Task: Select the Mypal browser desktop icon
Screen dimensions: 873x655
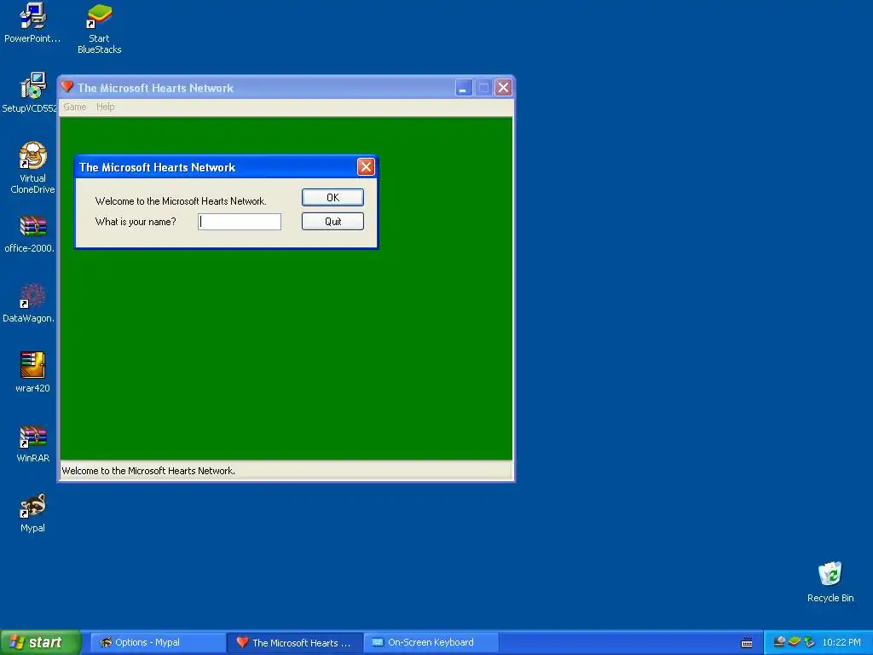Action: pyautogui.click(x=32, y=513)
